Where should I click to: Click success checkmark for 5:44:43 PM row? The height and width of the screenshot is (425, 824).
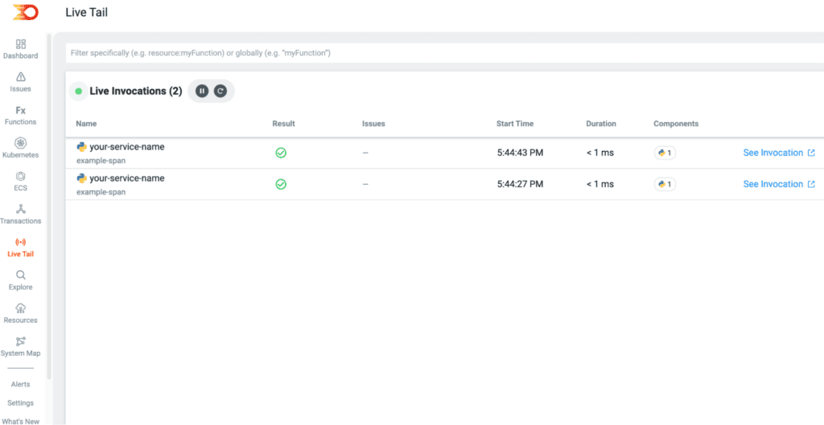point(281,153)
